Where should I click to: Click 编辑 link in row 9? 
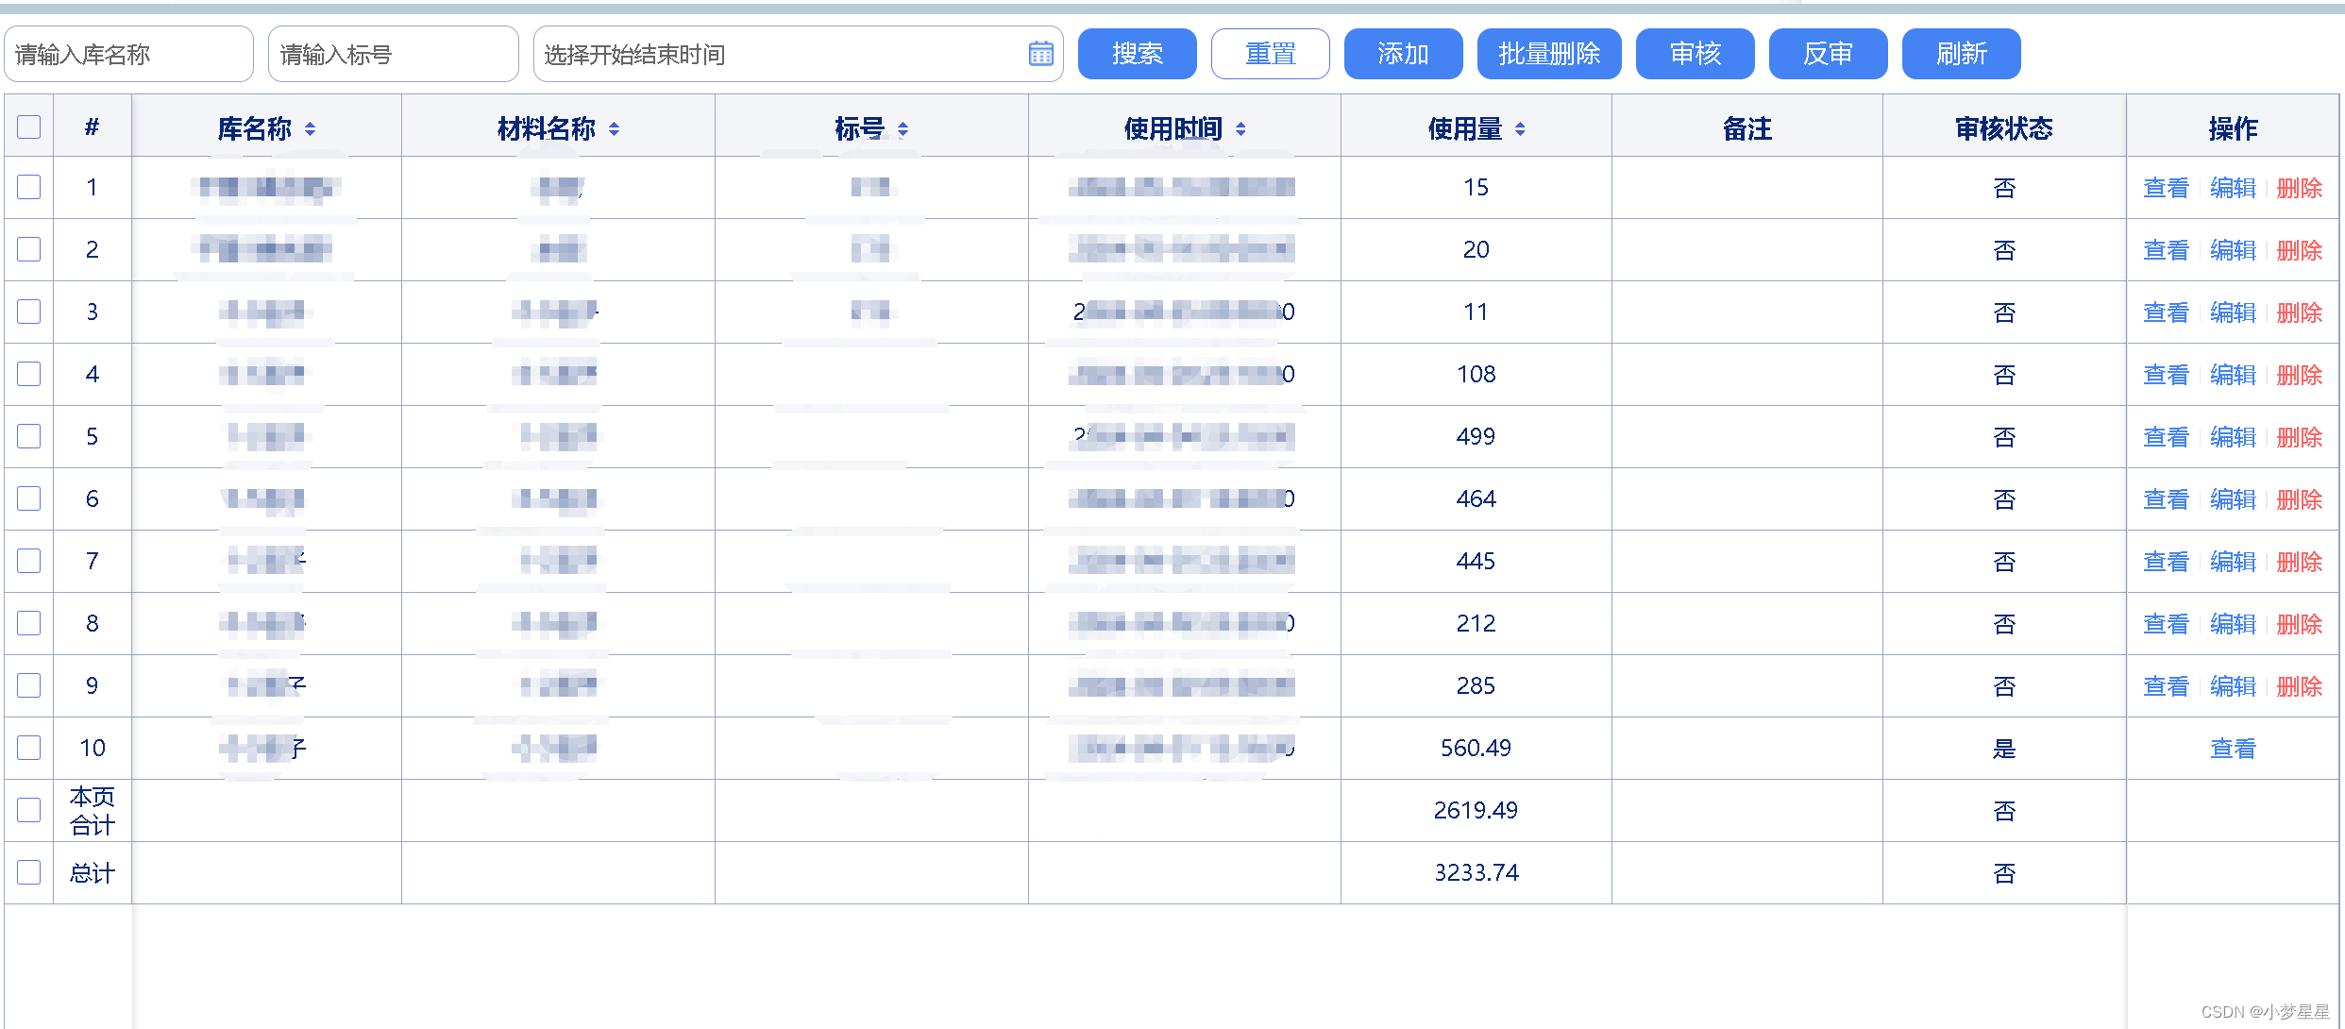pos(2233,686)
